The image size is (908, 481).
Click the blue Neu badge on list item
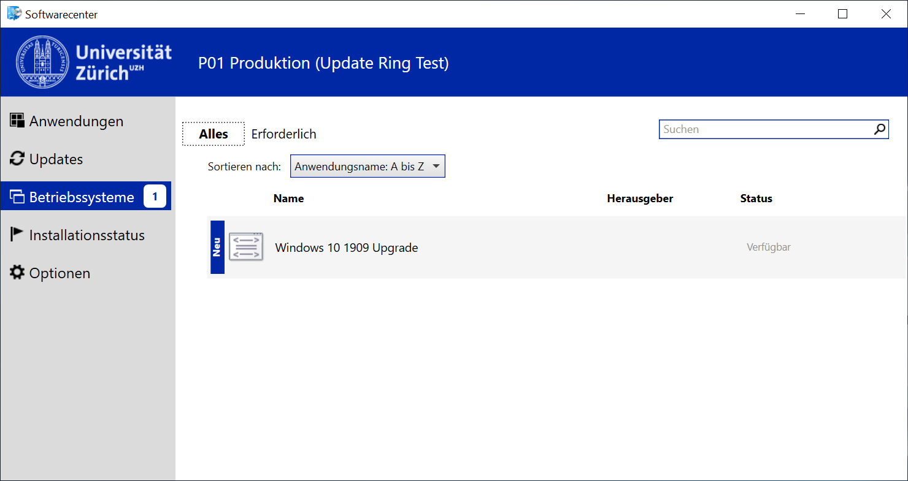click(x=217, y=247)
